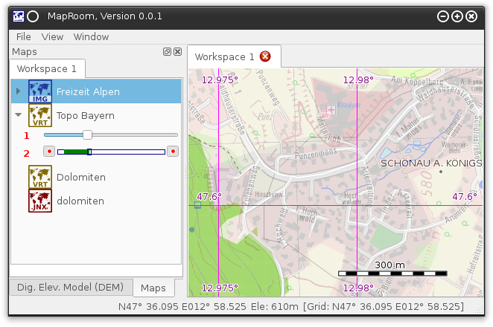Click the Dolomiten VRT map icon
This screenshot has height=327, width=493.
click(x=40, y=177)
